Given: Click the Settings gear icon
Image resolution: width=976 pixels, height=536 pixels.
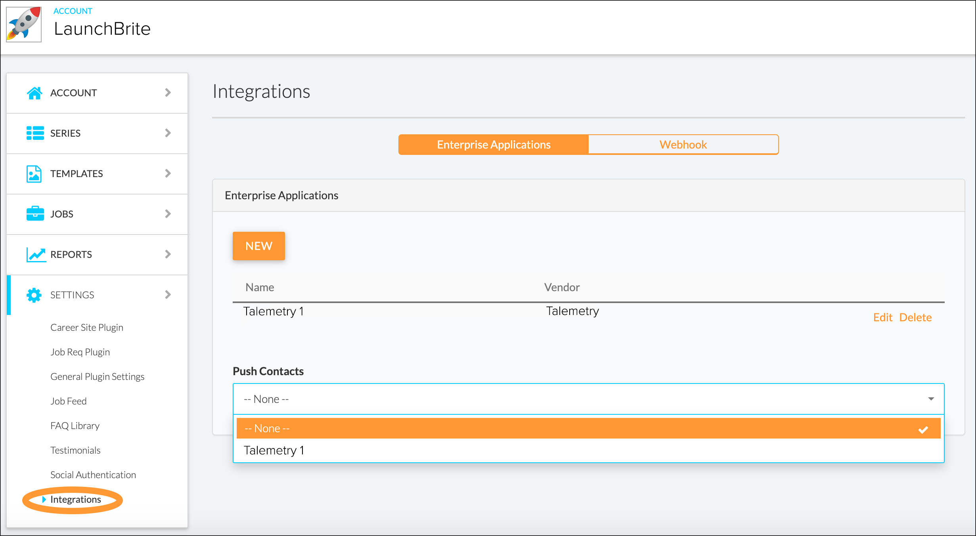Looking at the screenshot, I should point(34,295).
